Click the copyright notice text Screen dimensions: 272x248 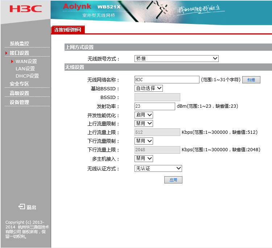click(x=27, y=229)
